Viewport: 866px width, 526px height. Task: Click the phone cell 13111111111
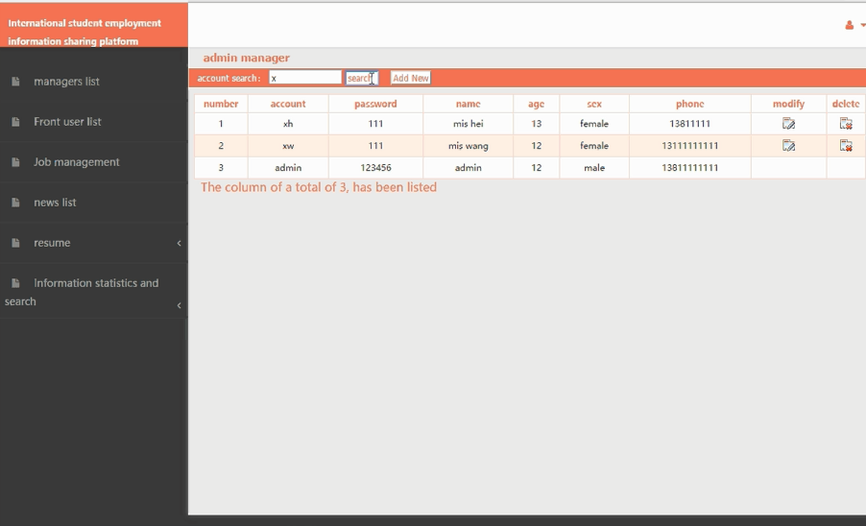click(x=689, y=146)
